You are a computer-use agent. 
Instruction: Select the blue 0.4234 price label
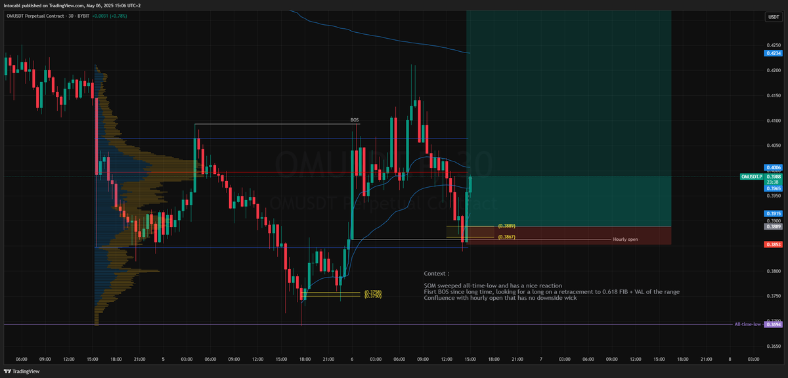pyautogui.click(x=772, y=54)
